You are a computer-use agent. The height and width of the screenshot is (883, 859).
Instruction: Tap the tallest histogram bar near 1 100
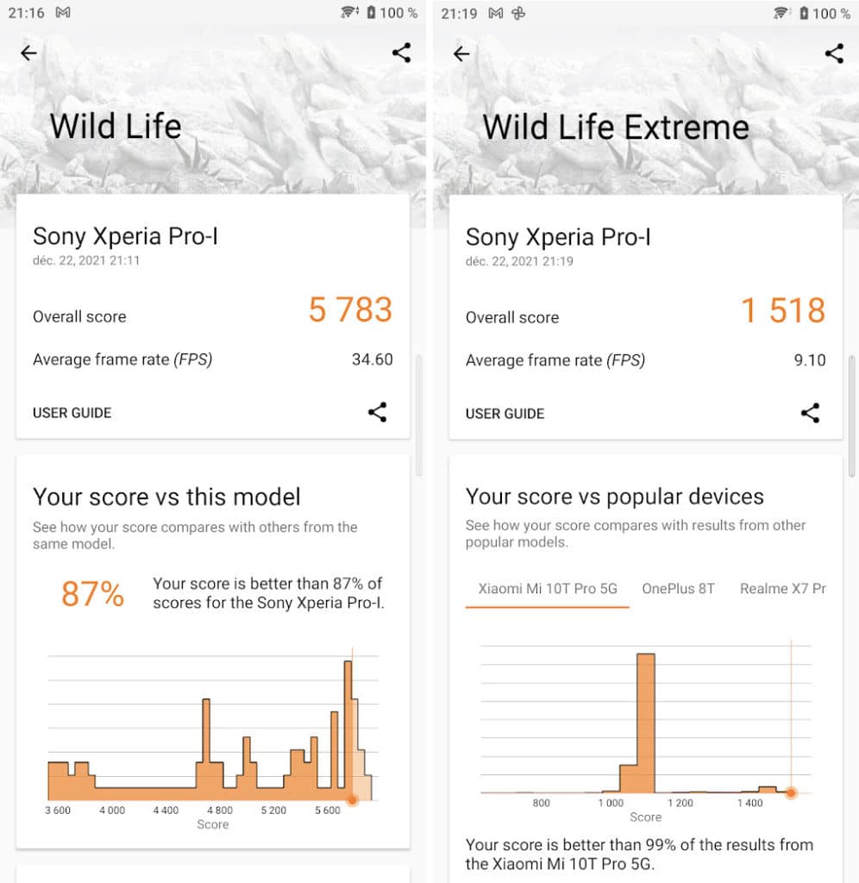(646, 723)
